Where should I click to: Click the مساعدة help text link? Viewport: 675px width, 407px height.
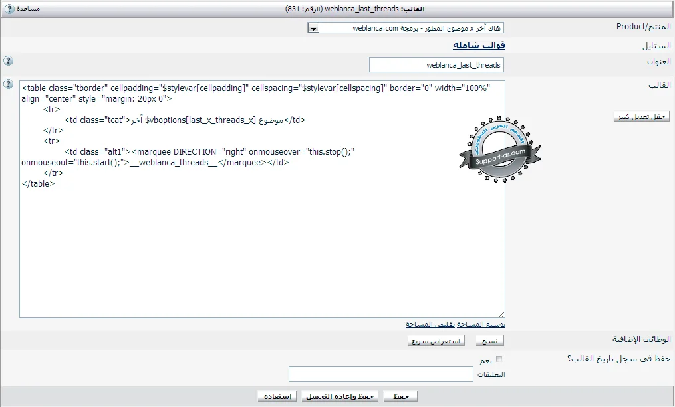(x=28, y=9)
